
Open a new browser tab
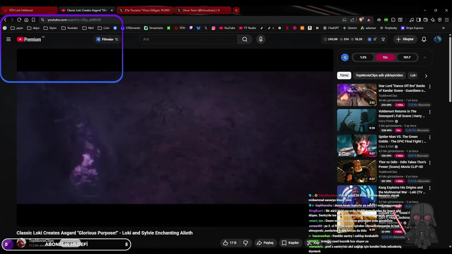coord(236,10)
